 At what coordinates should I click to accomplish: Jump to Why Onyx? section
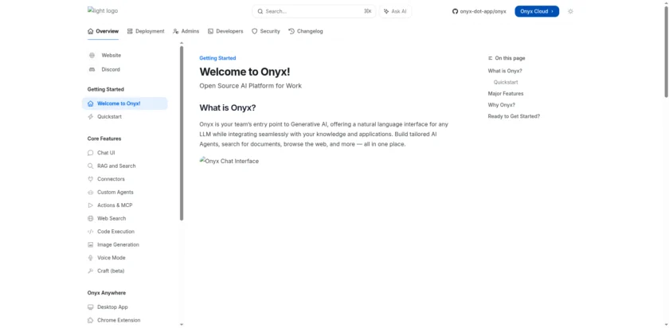click(501, 105)
